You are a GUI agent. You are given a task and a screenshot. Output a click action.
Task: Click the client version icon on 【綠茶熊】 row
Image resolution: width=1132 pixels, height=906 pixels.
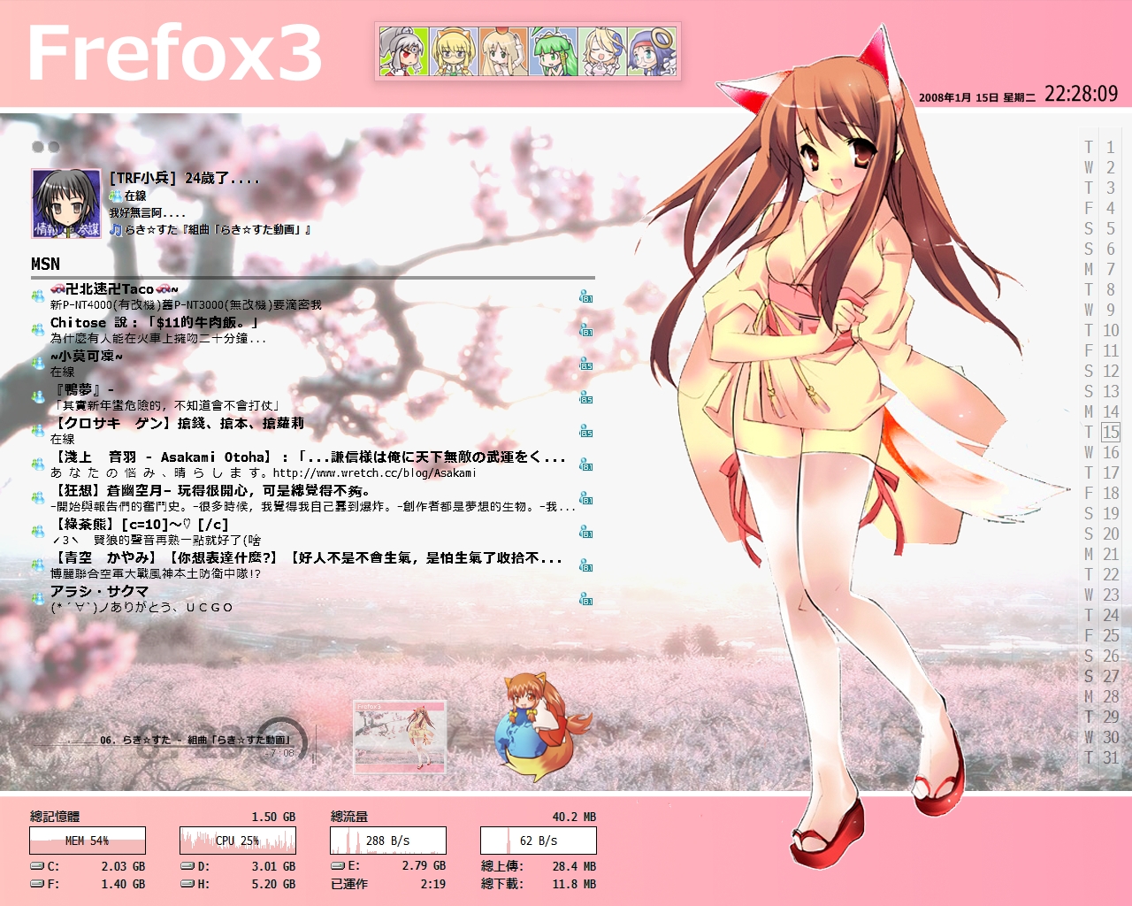(x=585, y=532)
